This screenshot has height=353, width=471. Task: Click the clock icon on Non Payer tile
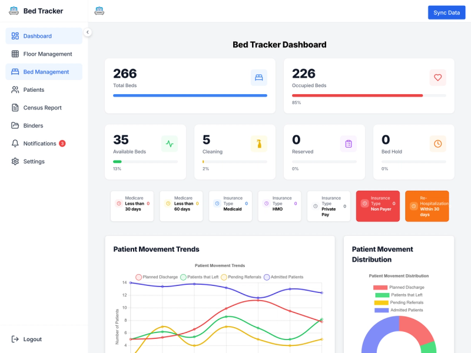click(x=364, y=204)
